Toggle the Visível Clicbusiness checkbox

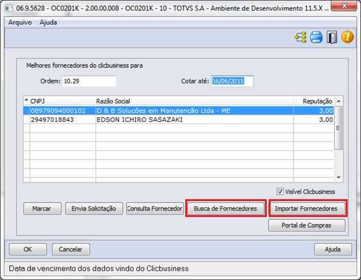[x=280, y=192]
